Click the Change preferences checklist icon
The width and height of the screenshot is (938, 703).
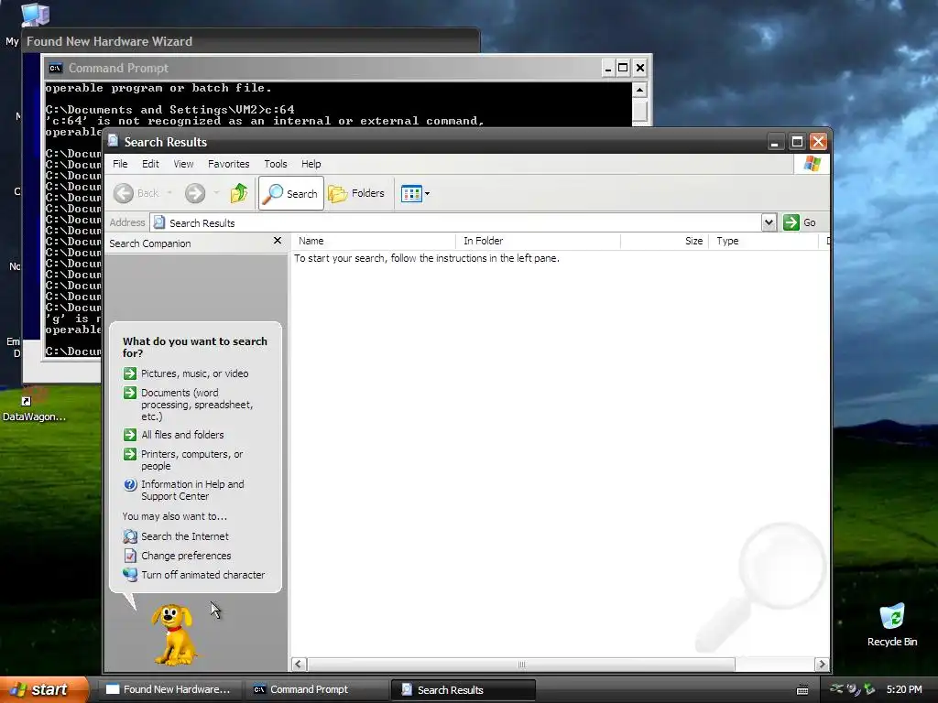pyautogui.click(x=130, y=556)
